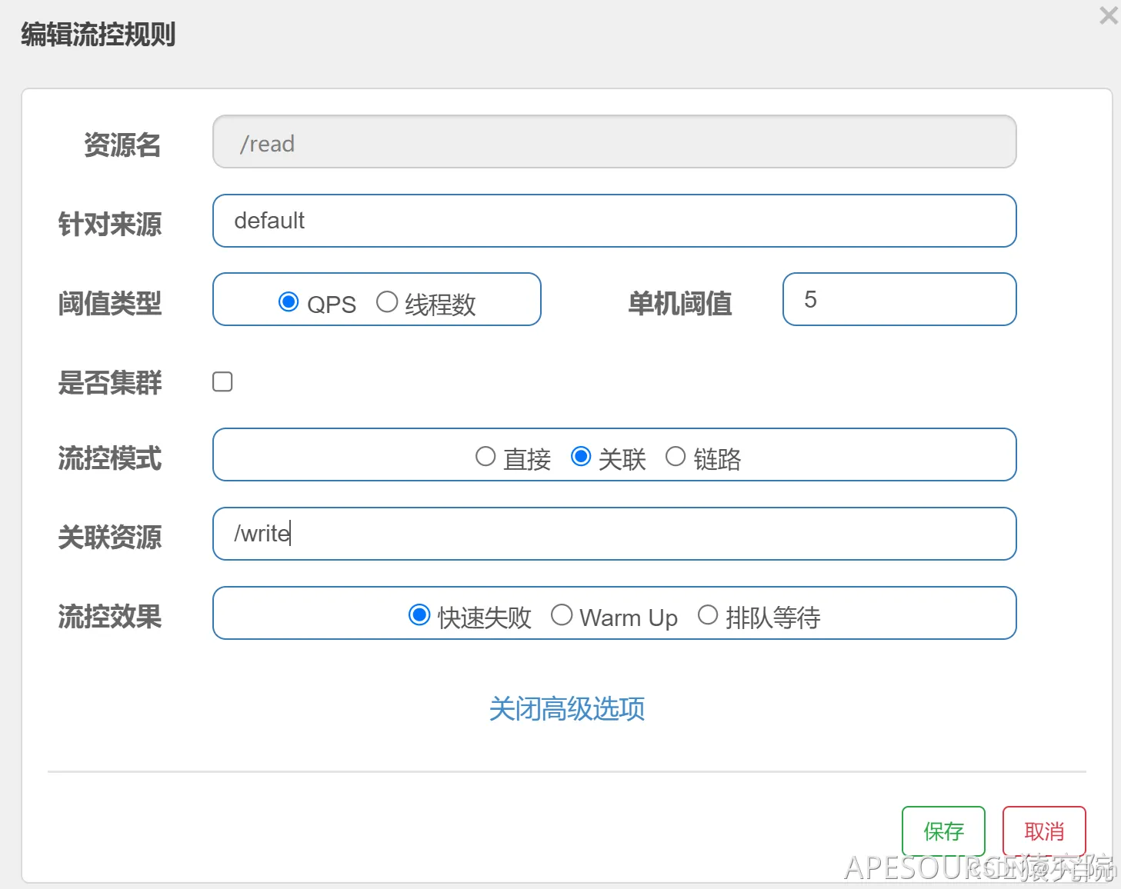Click the 针对来源 label

pos(110,225)
